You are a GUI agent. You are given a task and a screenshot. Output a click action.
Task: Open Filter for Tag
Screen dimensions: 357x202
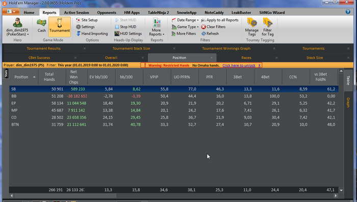[x=268, y=27]
